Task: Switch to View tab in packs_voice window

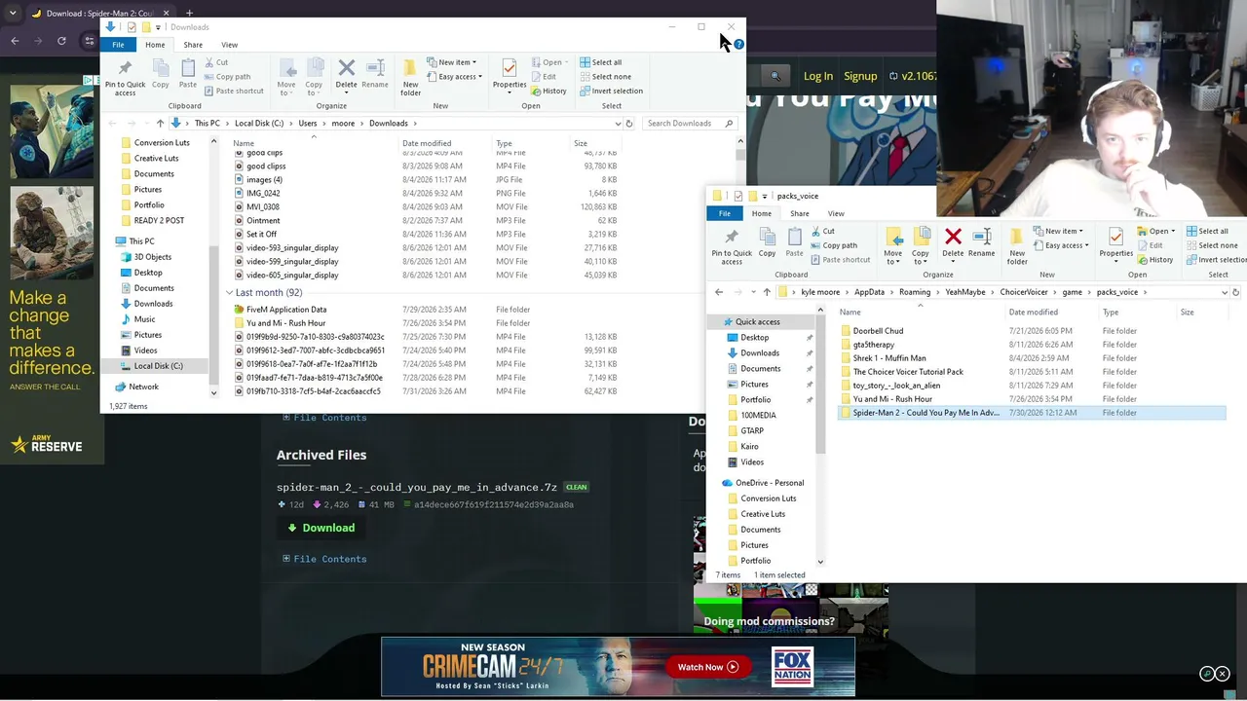Action: pos(836,213)
